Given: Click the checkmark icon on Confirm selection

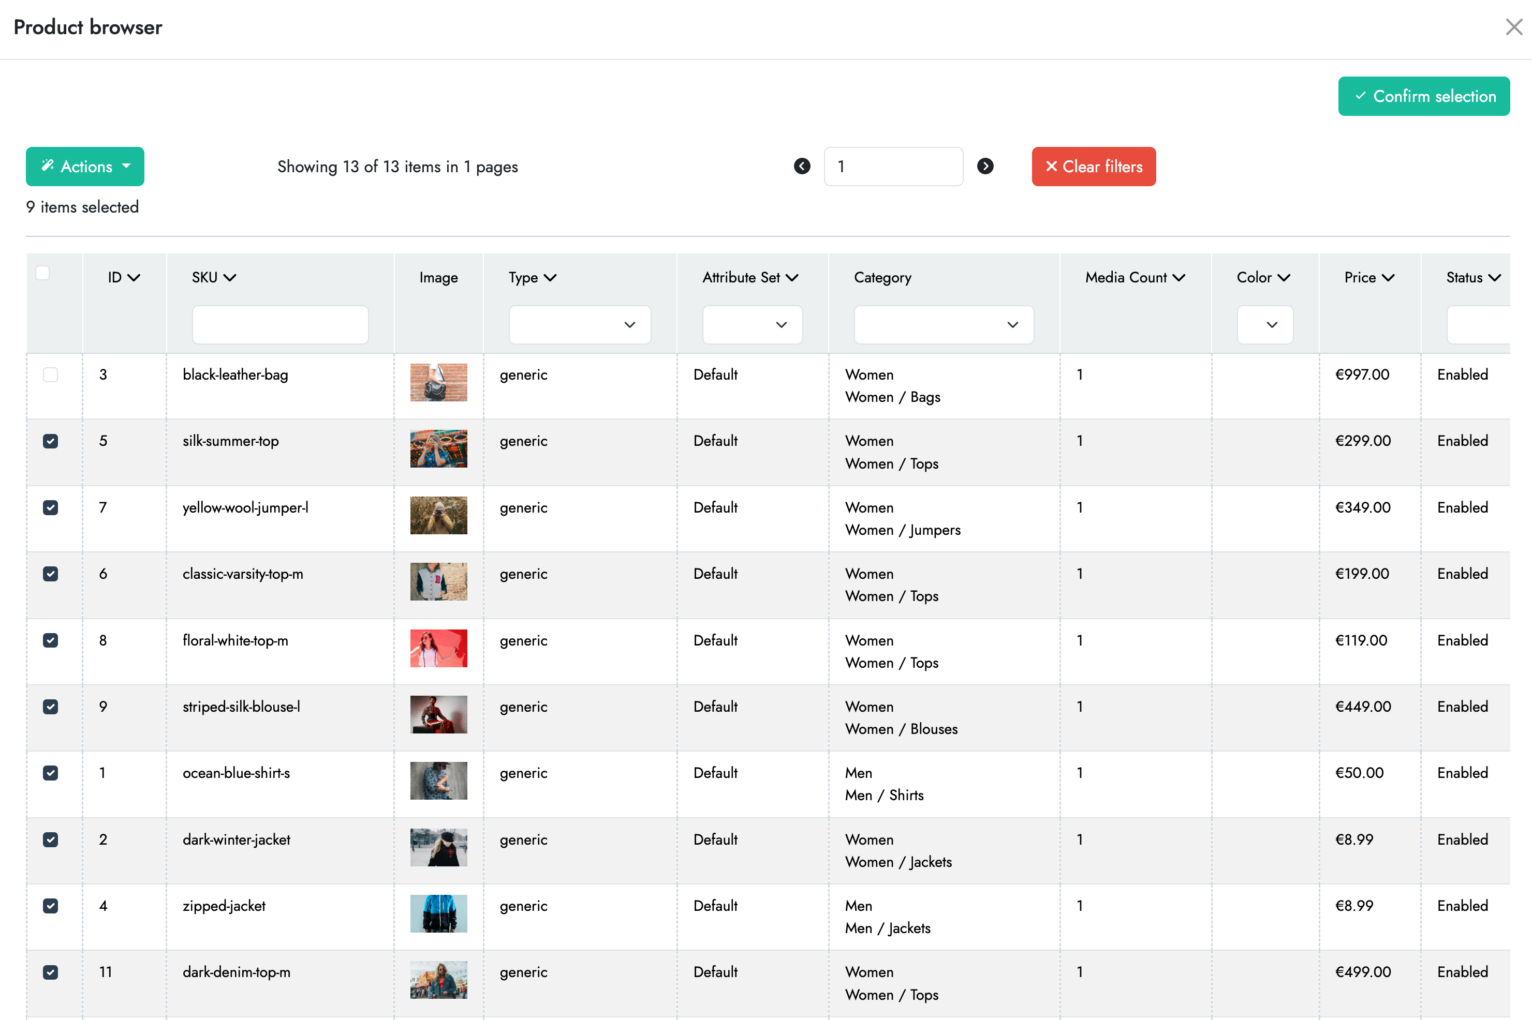Looking at the screenshot, I should point(1361,96).
